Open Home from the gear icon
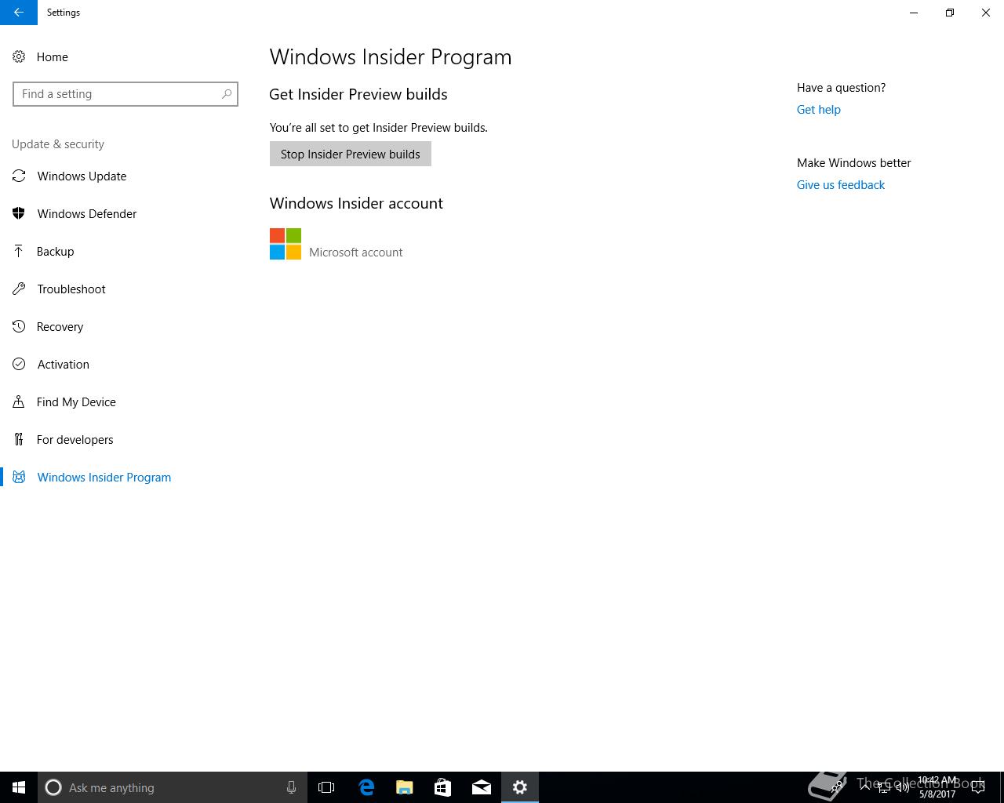1004x803 pixels. point(19,57)
